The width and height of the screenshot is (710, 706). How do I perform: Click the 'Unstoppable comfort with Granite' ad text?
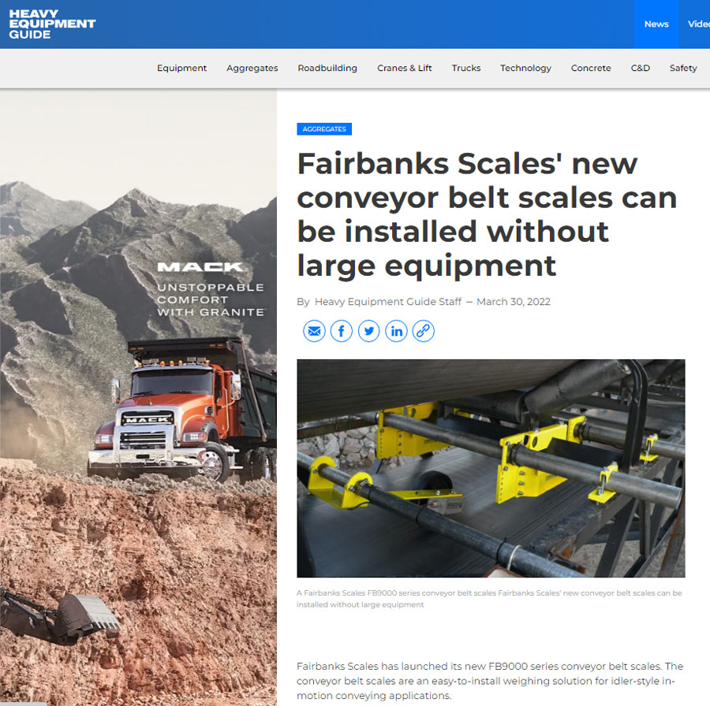(211, 300)
